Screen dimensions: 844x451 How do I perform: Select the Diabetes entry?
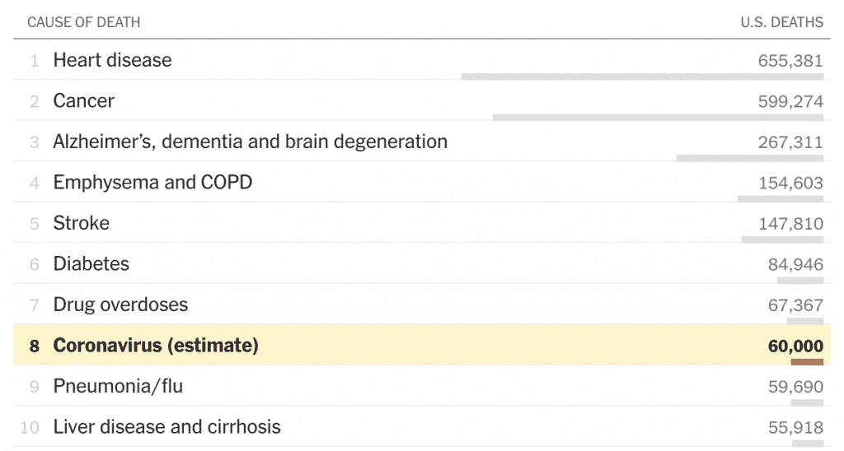[421, 263]
